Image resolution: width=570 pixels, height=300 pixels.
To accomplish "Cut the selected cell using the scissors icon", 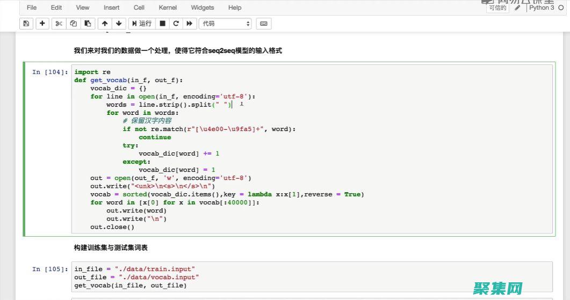I will pyautogui.click(x=59, y=24).
